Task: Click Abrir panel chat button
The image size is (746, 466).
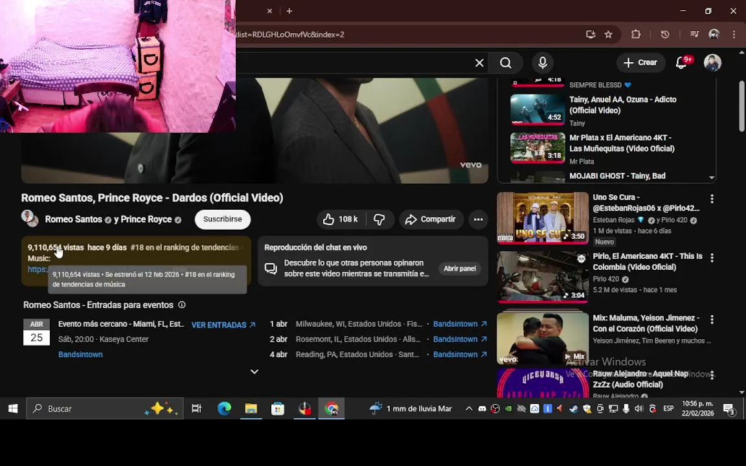Action: tap(460, 269)
